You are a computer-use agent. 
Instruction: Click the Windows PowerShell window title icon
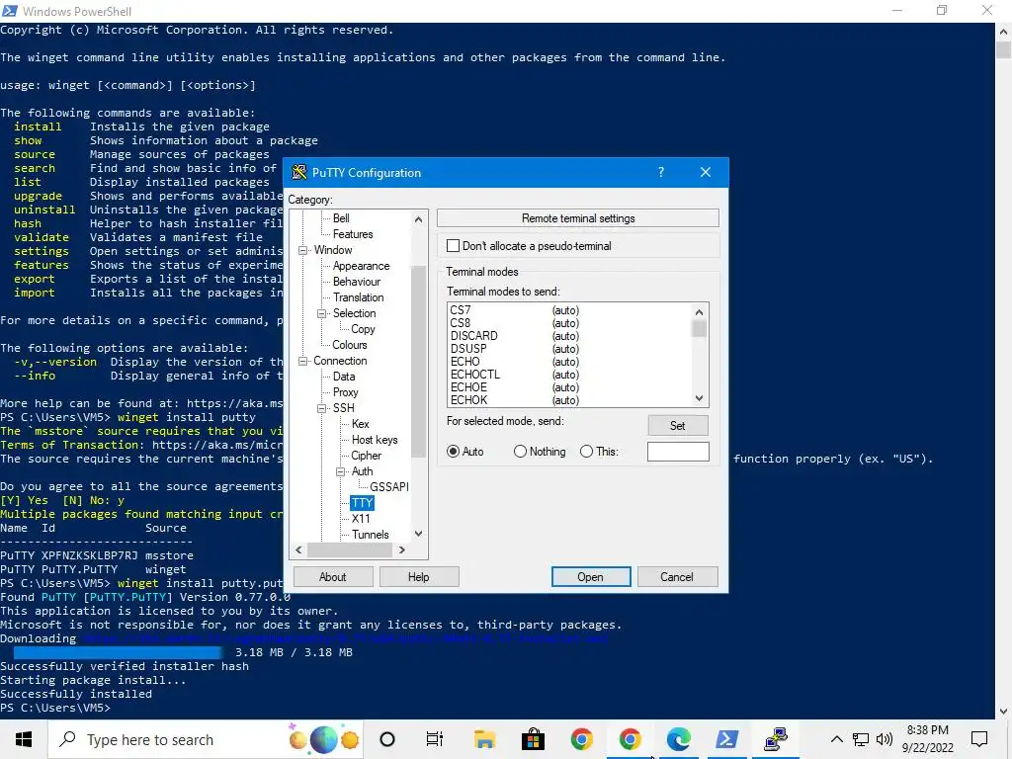point(10,11)
